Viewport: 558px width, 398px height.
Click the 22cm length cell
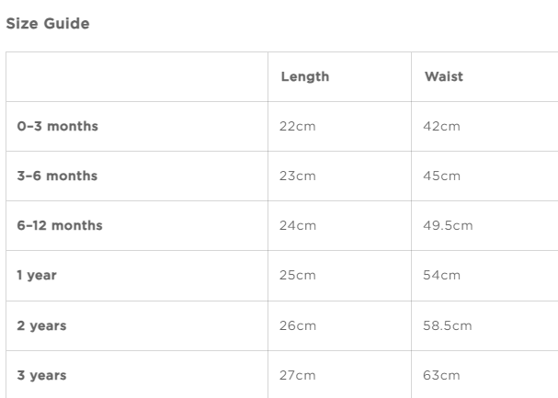coord(297,126)
